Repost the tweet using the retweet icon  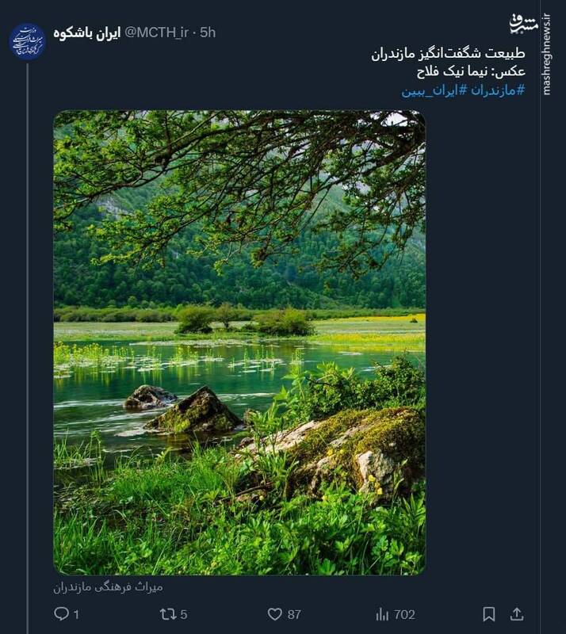click(168, 614)
